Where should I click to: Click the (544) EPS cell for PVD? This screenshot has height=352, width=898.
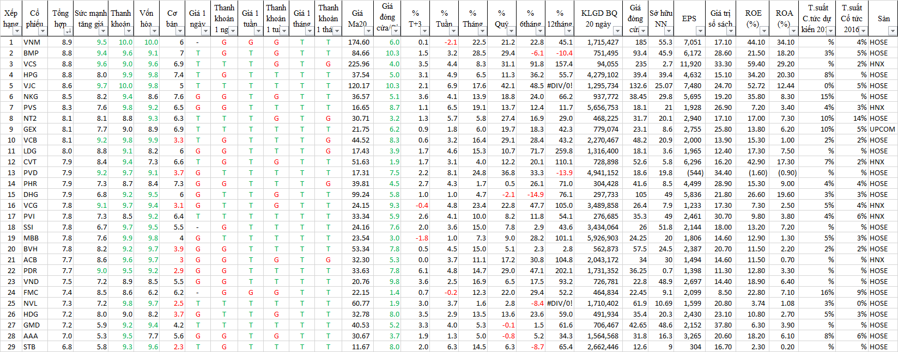tap(690, 172)
